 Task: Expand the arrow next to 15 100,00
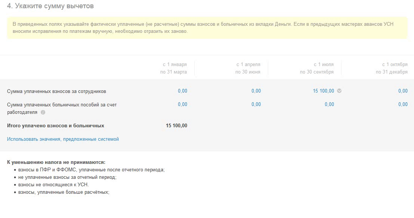(339, 91)
